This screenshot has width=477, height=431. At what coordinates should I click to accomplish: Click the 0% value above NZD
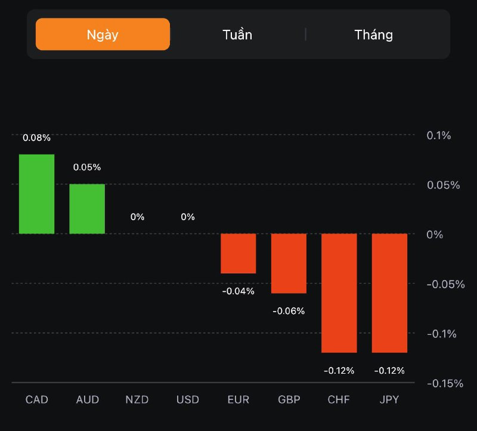[x=137, y=217]
